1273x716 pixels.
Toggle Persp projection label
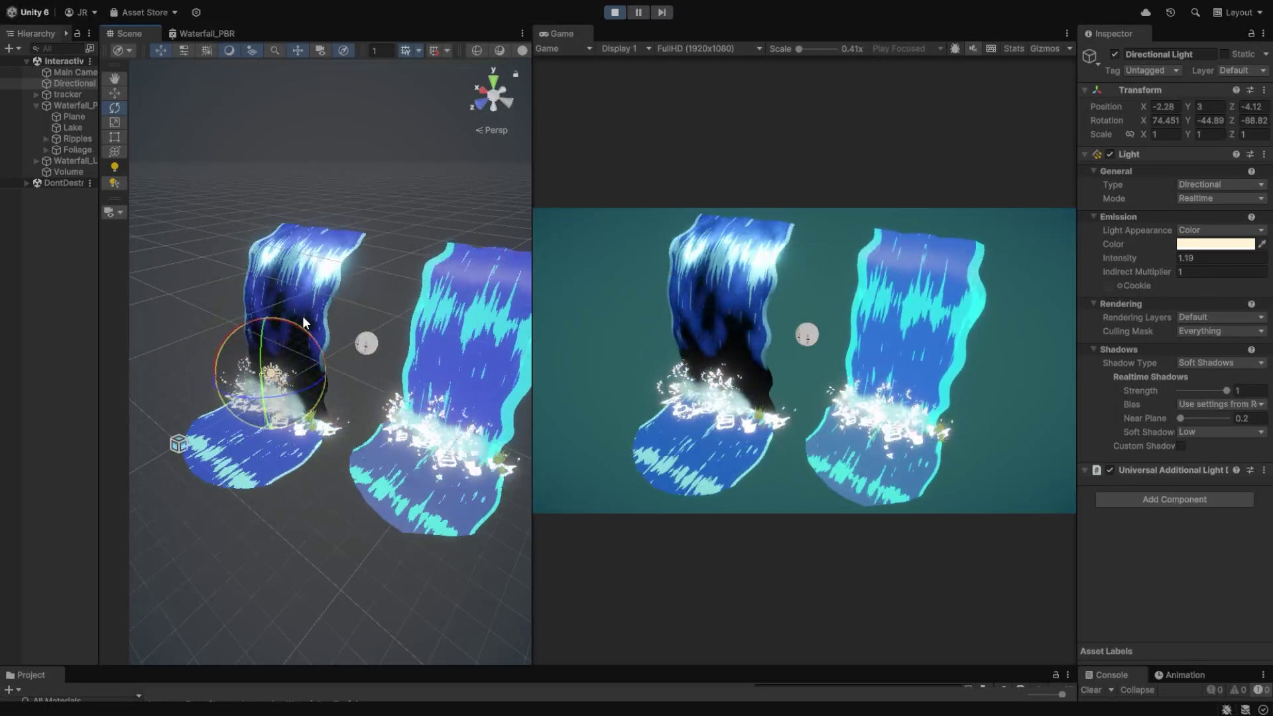coord(491,130)
